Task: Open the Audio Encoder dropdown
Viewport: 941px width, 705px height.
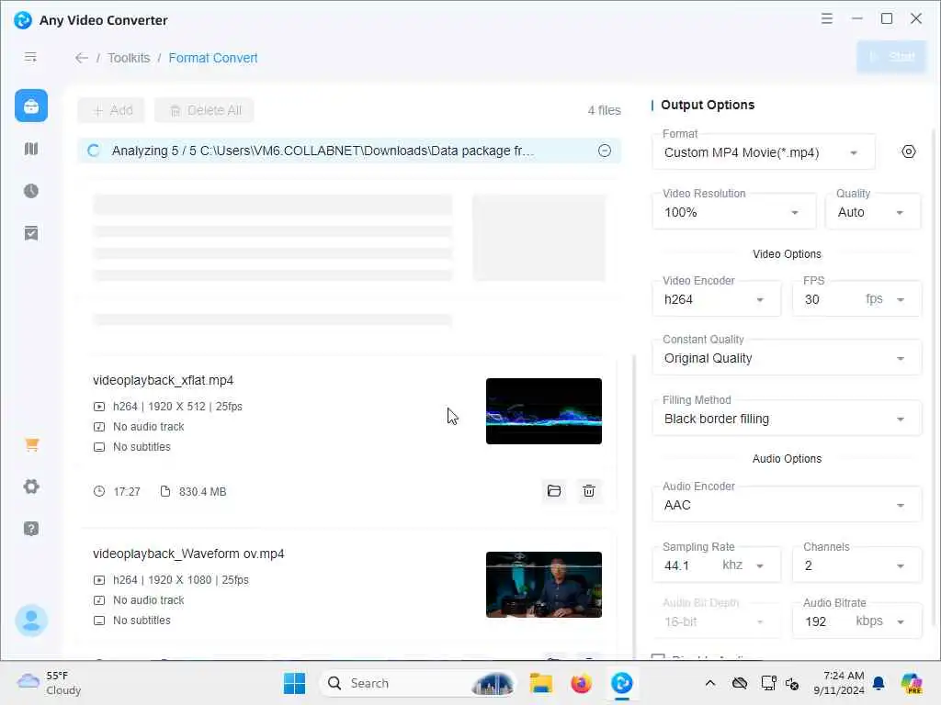Action: pos(787,505)
